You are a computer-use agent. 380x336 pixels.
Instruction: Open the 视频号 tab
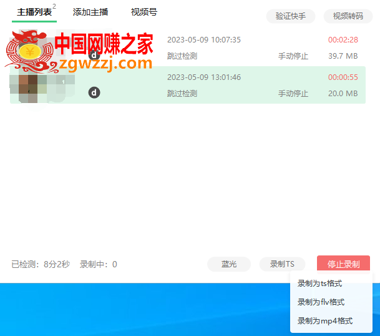[144, 12]
